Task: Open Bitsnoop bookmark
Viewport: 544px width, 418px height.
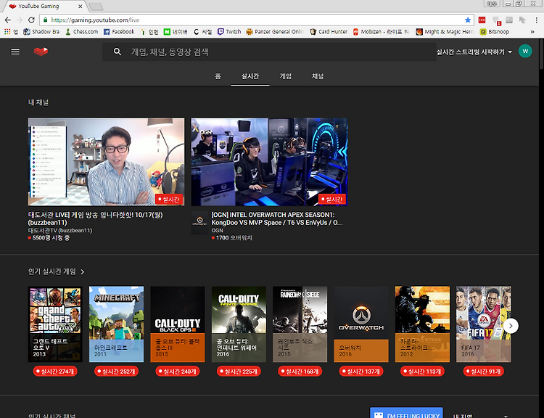Action: coord(495,32)
